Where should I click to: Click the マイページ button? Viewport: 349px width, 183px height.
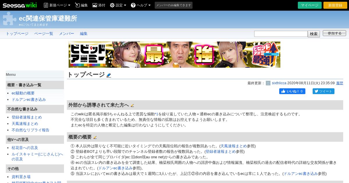310,5
